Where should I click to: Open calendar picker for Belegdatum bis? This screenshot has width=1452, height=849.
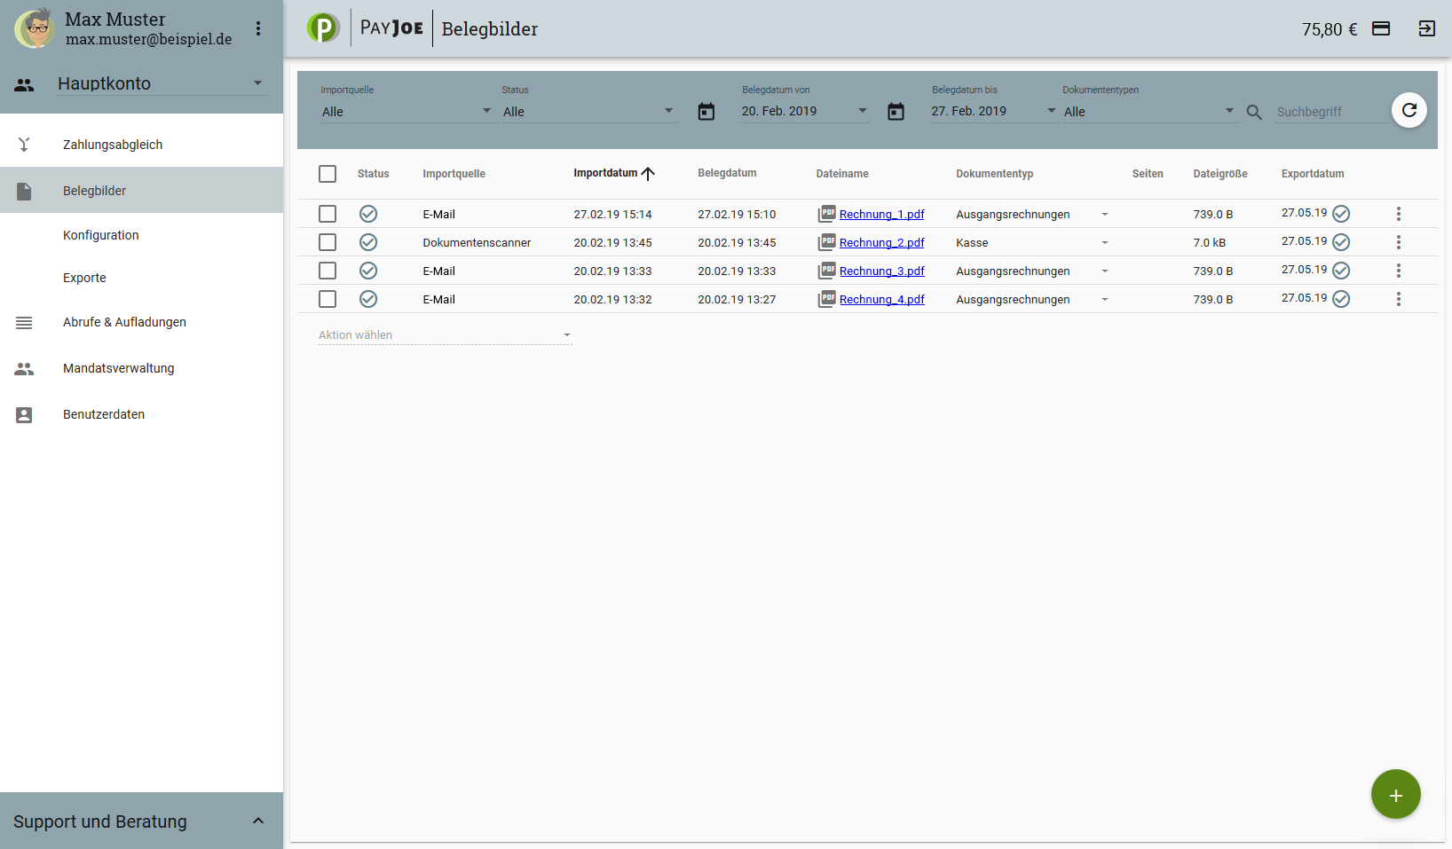(x=896, y=112)
